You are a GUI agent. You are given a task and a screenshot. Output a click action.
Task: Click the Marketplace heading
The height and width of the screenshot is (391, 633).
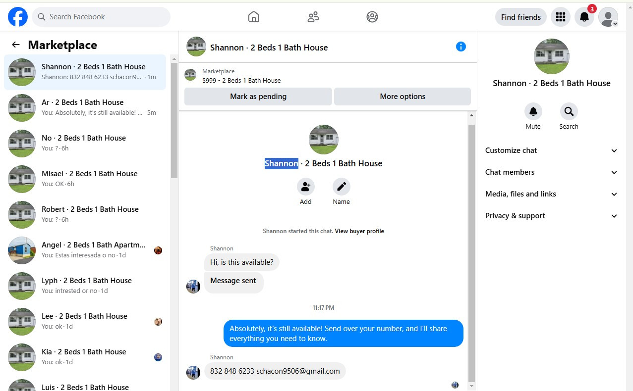(62, 45)
